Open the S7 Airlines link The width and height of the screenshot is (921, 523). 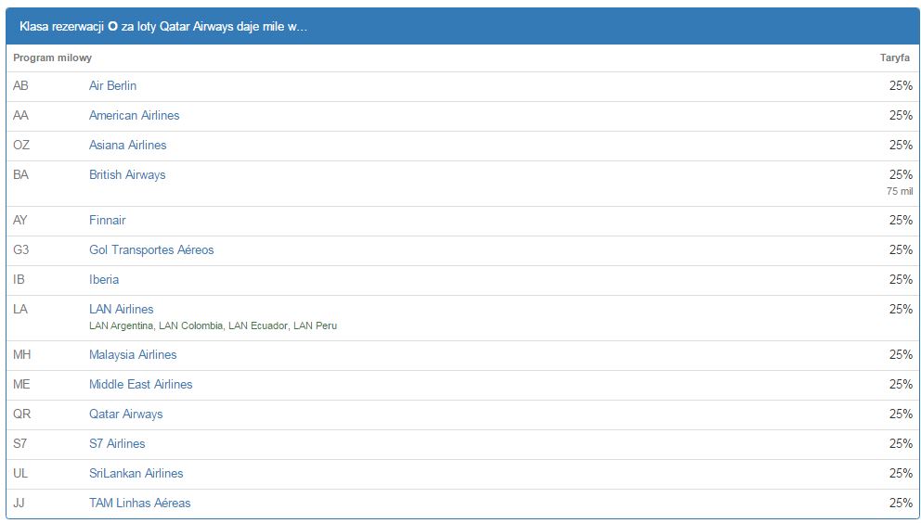tap(117, 444)
